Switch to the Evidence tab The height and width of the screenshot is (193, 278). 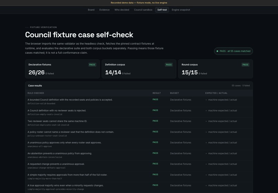click(105, 10)
